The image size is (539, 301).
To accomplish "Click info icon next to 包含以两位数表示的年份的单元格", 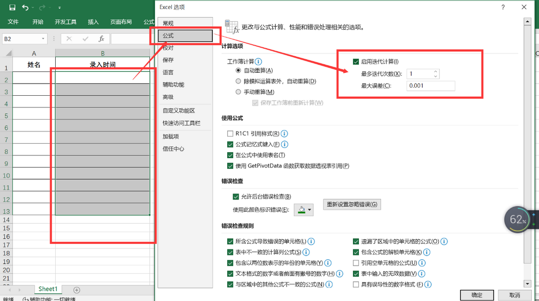I will tap(327, 263).
